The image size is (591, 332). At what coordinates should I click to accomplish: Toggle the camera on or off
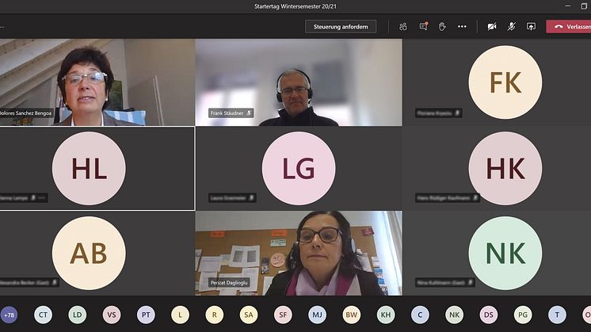[492, 26]
